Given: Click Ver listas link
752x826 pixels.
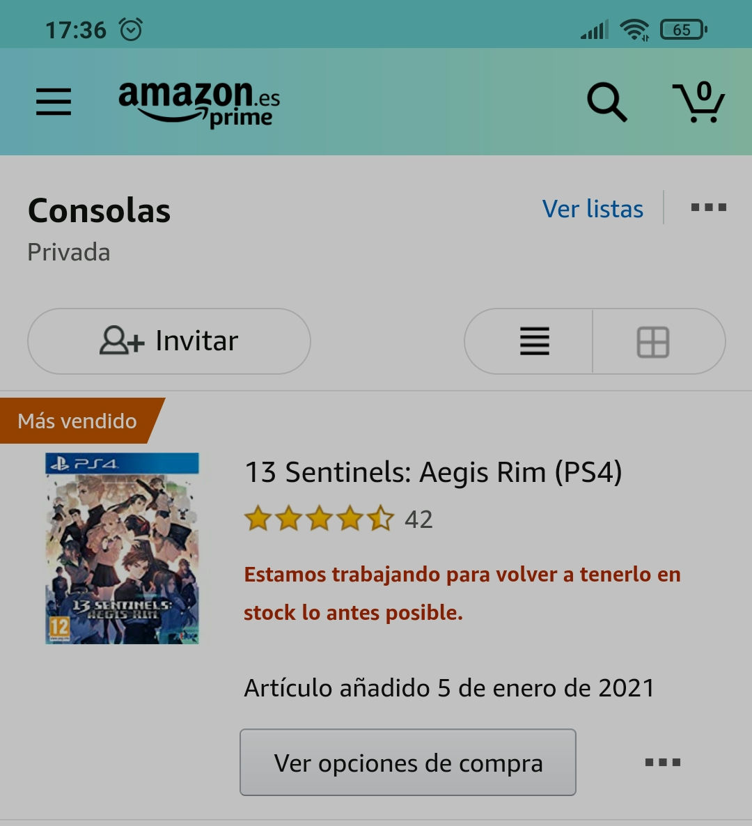Looking at the screenshot, I should [x=593, y=209].
